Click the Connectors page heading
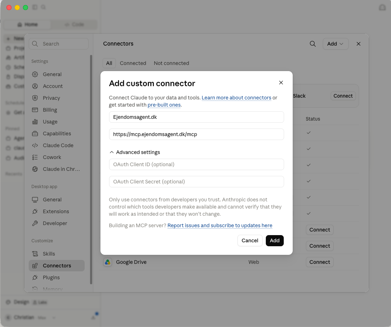This screenshot has width=391, height=327. pyautogui.click(x=118, y=44)
